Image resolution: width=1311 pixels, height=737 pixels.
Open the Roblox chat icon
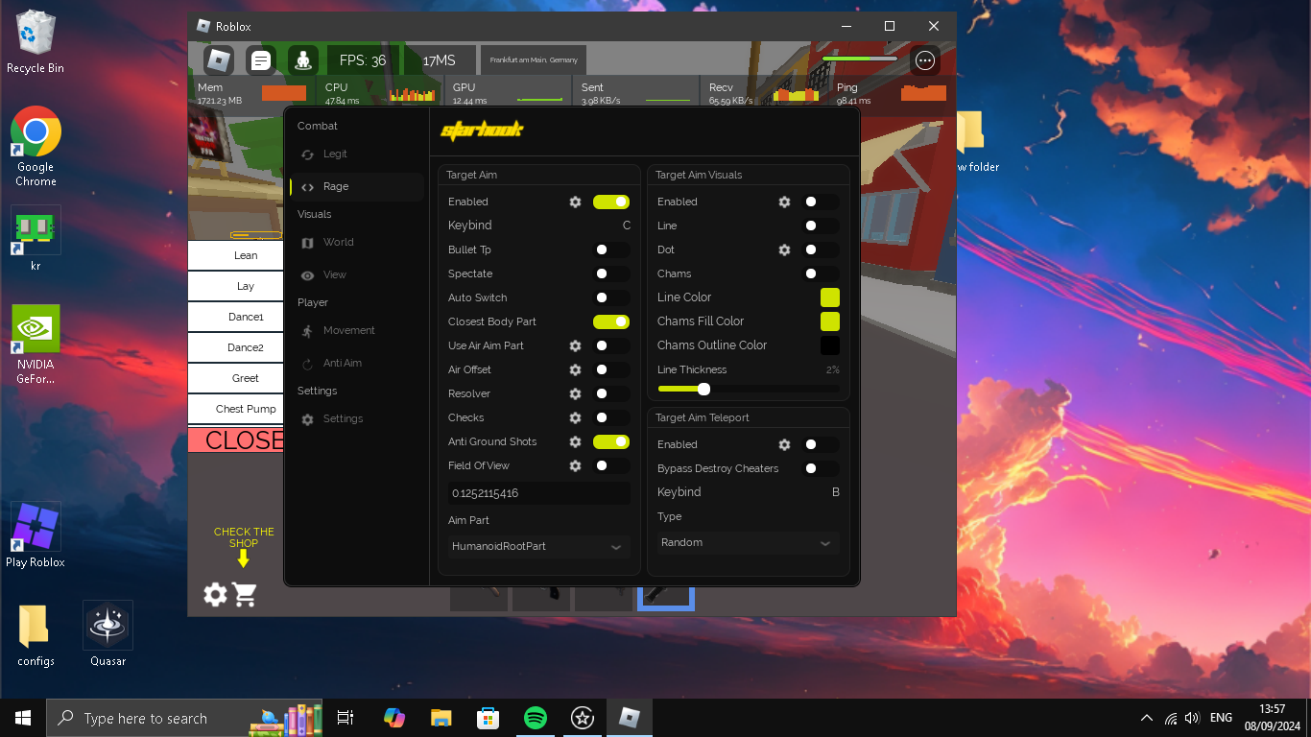pos(261,60)
